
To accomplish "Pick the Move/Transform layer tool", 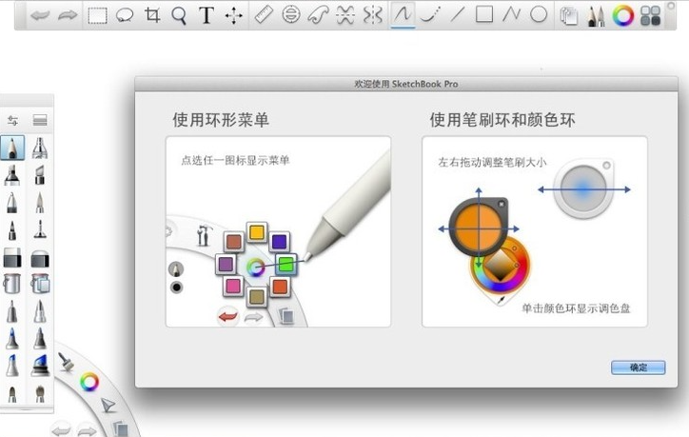I will point(233,16).
